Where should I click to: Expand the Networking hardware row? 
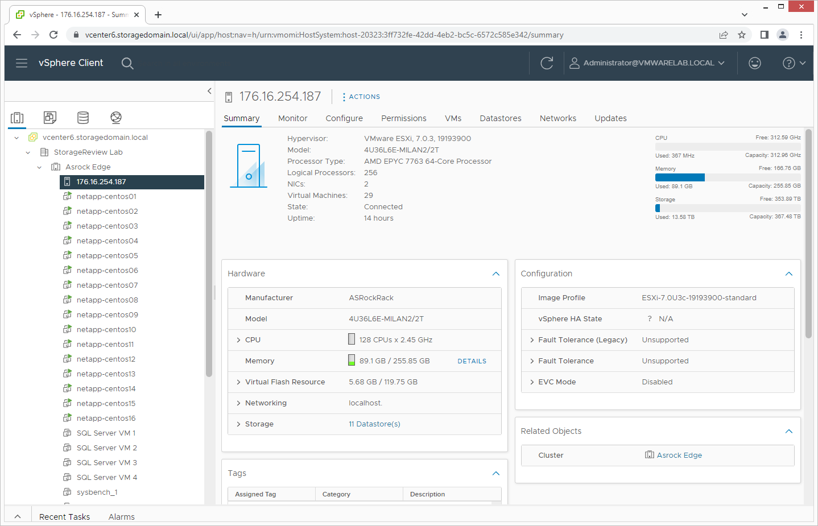pos(238,403)
